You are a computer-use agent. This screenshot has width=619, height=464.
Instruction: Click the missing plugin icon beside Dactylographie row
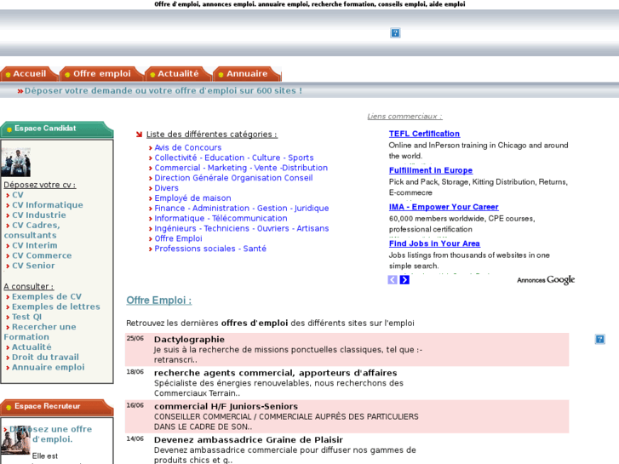(599, 339)
